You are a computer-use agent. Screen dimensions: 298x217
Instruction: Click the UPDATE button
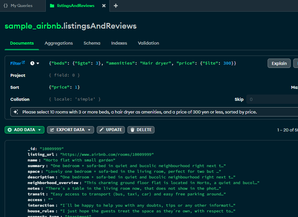(111, 130)
